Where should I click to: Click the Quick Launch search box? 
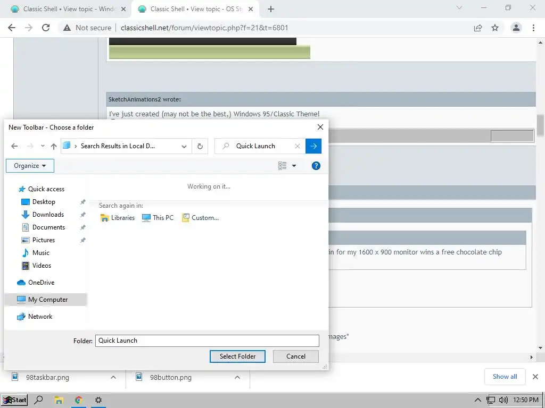click(x=261, y=146)
